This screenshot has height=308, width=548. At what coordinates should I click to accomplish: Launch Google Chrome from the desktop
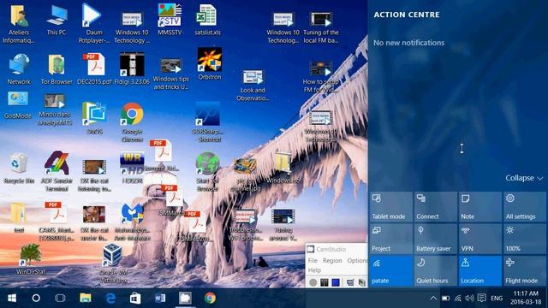[132, 122]
